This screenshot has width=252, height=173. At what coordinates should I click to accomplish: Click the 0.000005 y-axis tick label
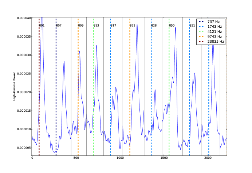pyautogui.click(x=24, y=148)
